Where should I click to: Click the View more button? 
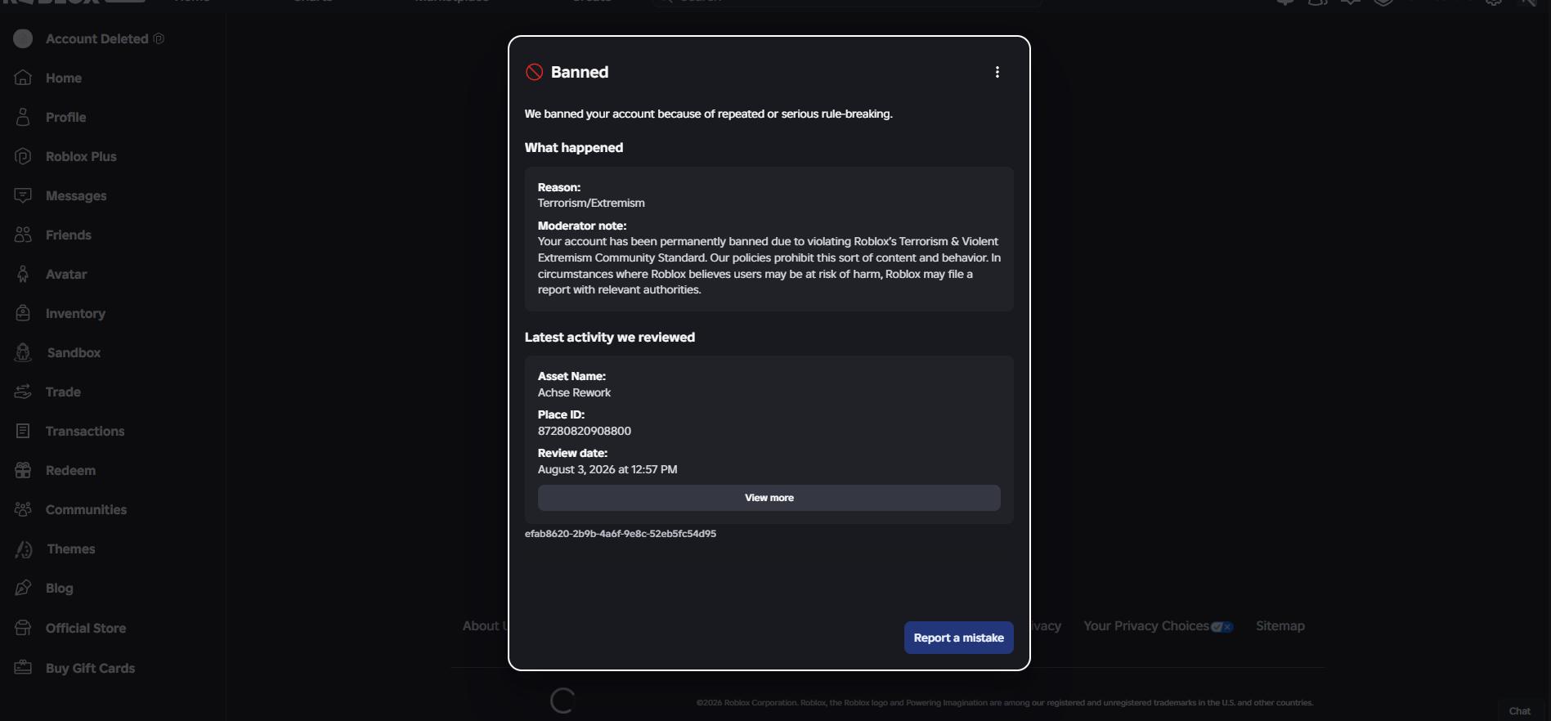point(769,498)
